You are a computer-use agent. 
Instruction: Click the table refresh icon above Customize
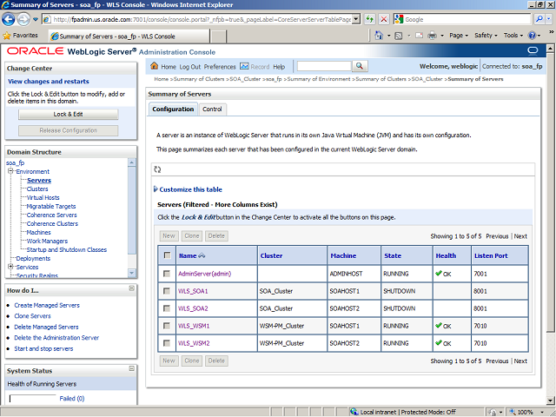point(157,170)
